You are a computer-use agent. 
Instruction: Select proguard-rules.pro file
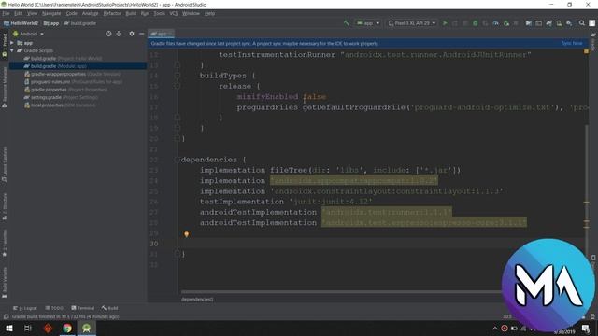(x=73, y=82)
